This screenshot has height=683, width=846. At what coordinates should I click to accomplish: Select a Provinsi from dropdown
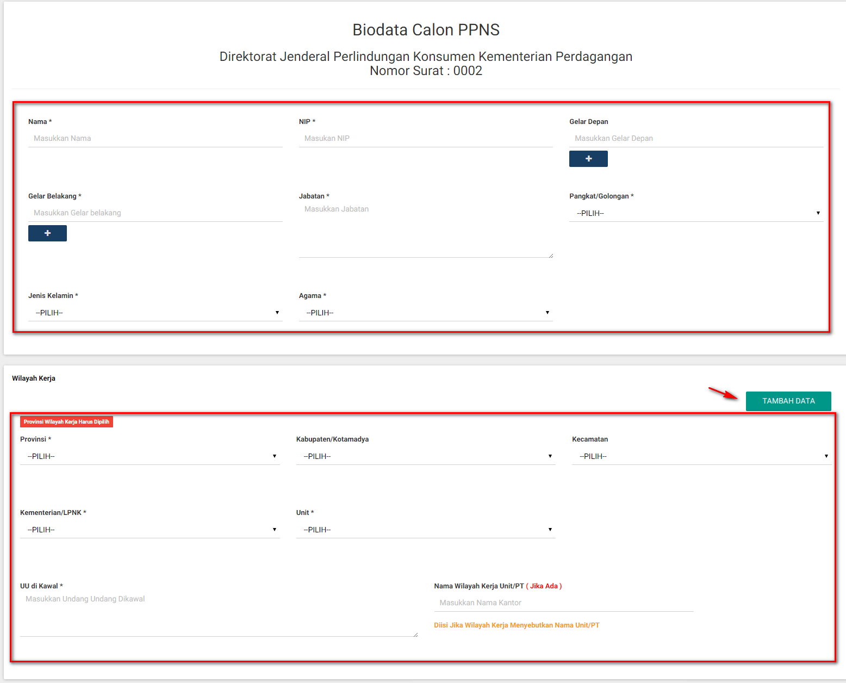150,456
